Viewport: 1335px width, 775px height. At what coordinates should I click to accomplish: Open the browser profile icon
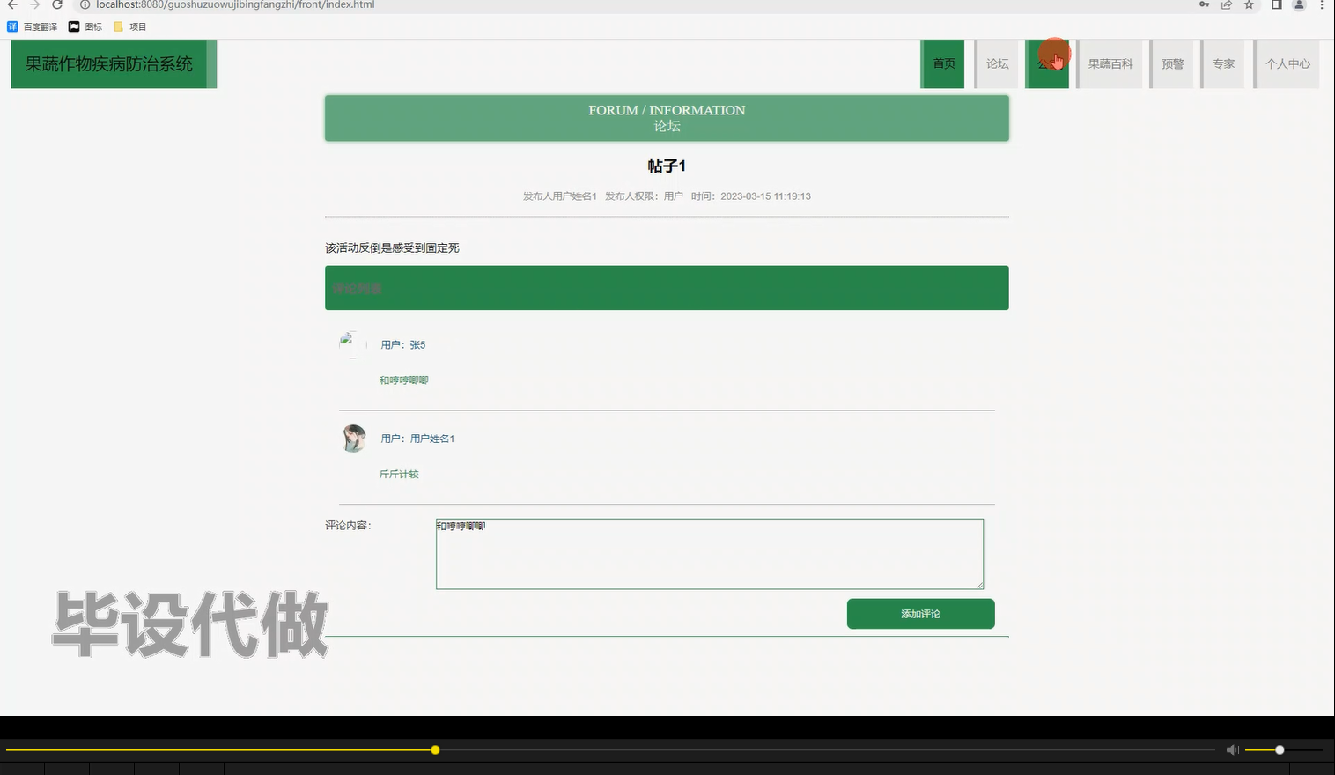pos(1298,5)
